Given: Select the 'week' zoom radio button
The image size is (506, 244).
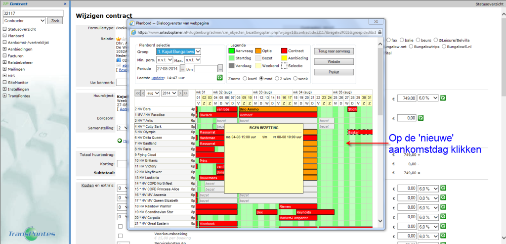Looking at the screenshot, I should pyautogui.click(x=295, y=79).
